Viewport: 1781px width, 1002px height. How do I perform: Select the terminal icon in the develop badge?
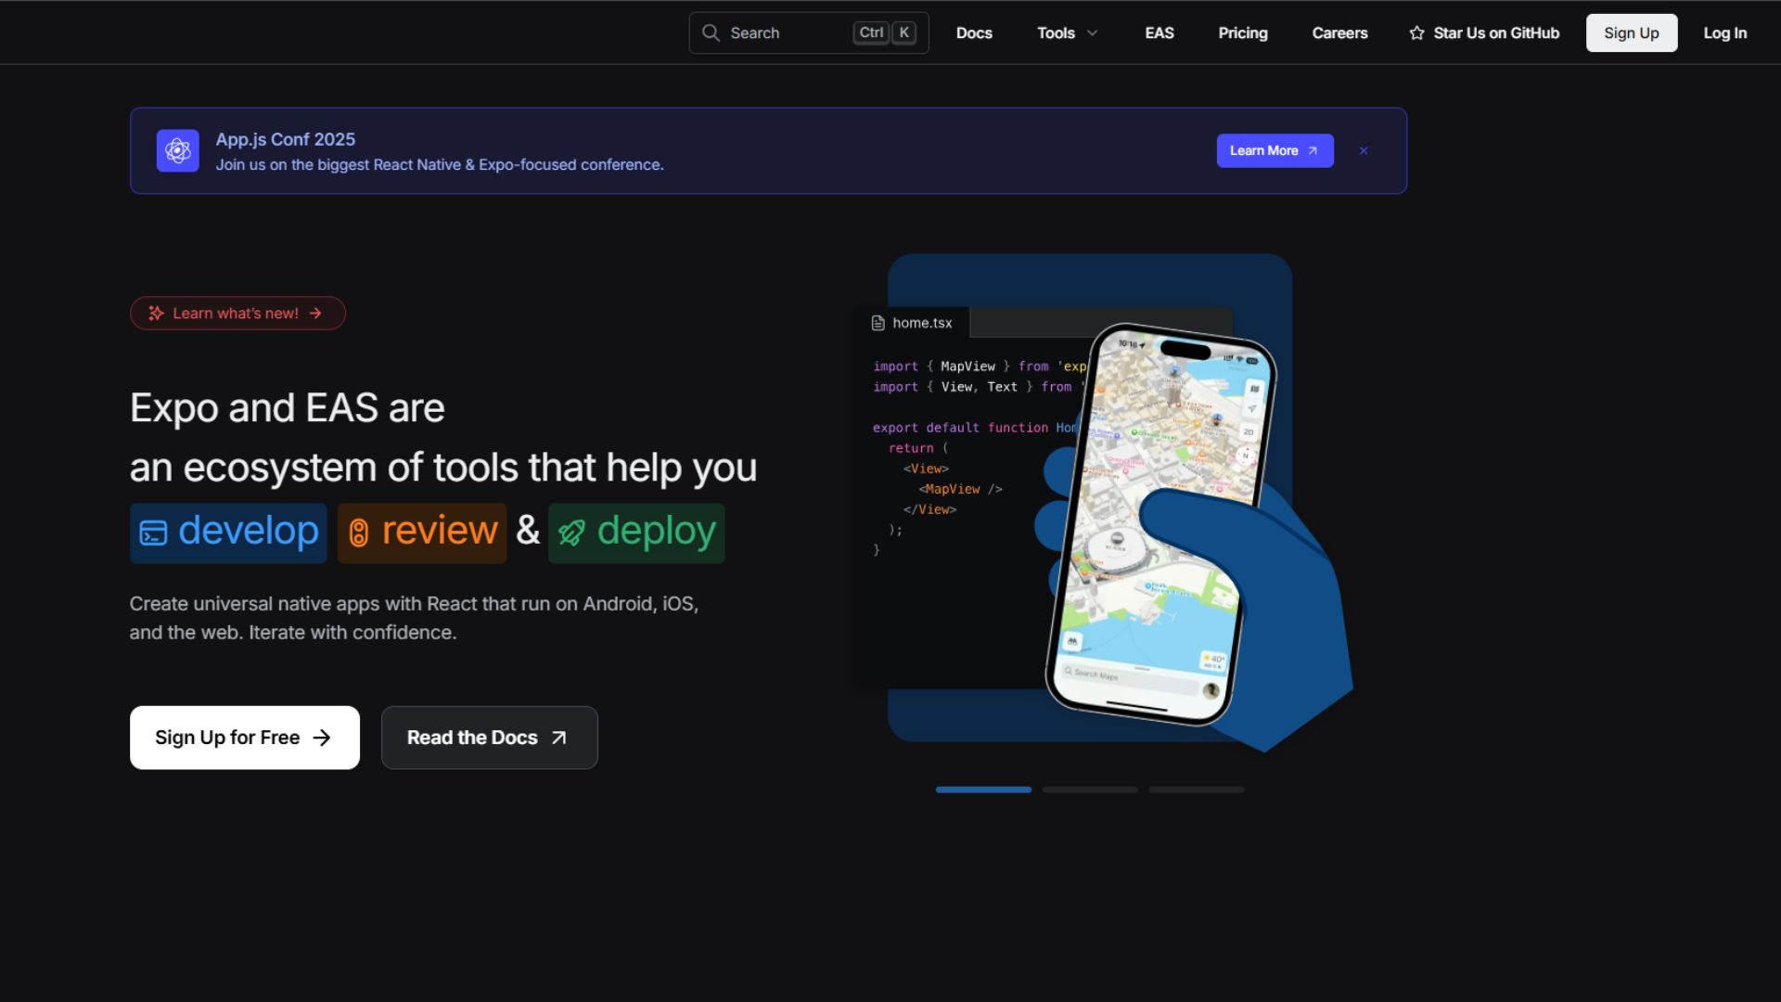154,533
